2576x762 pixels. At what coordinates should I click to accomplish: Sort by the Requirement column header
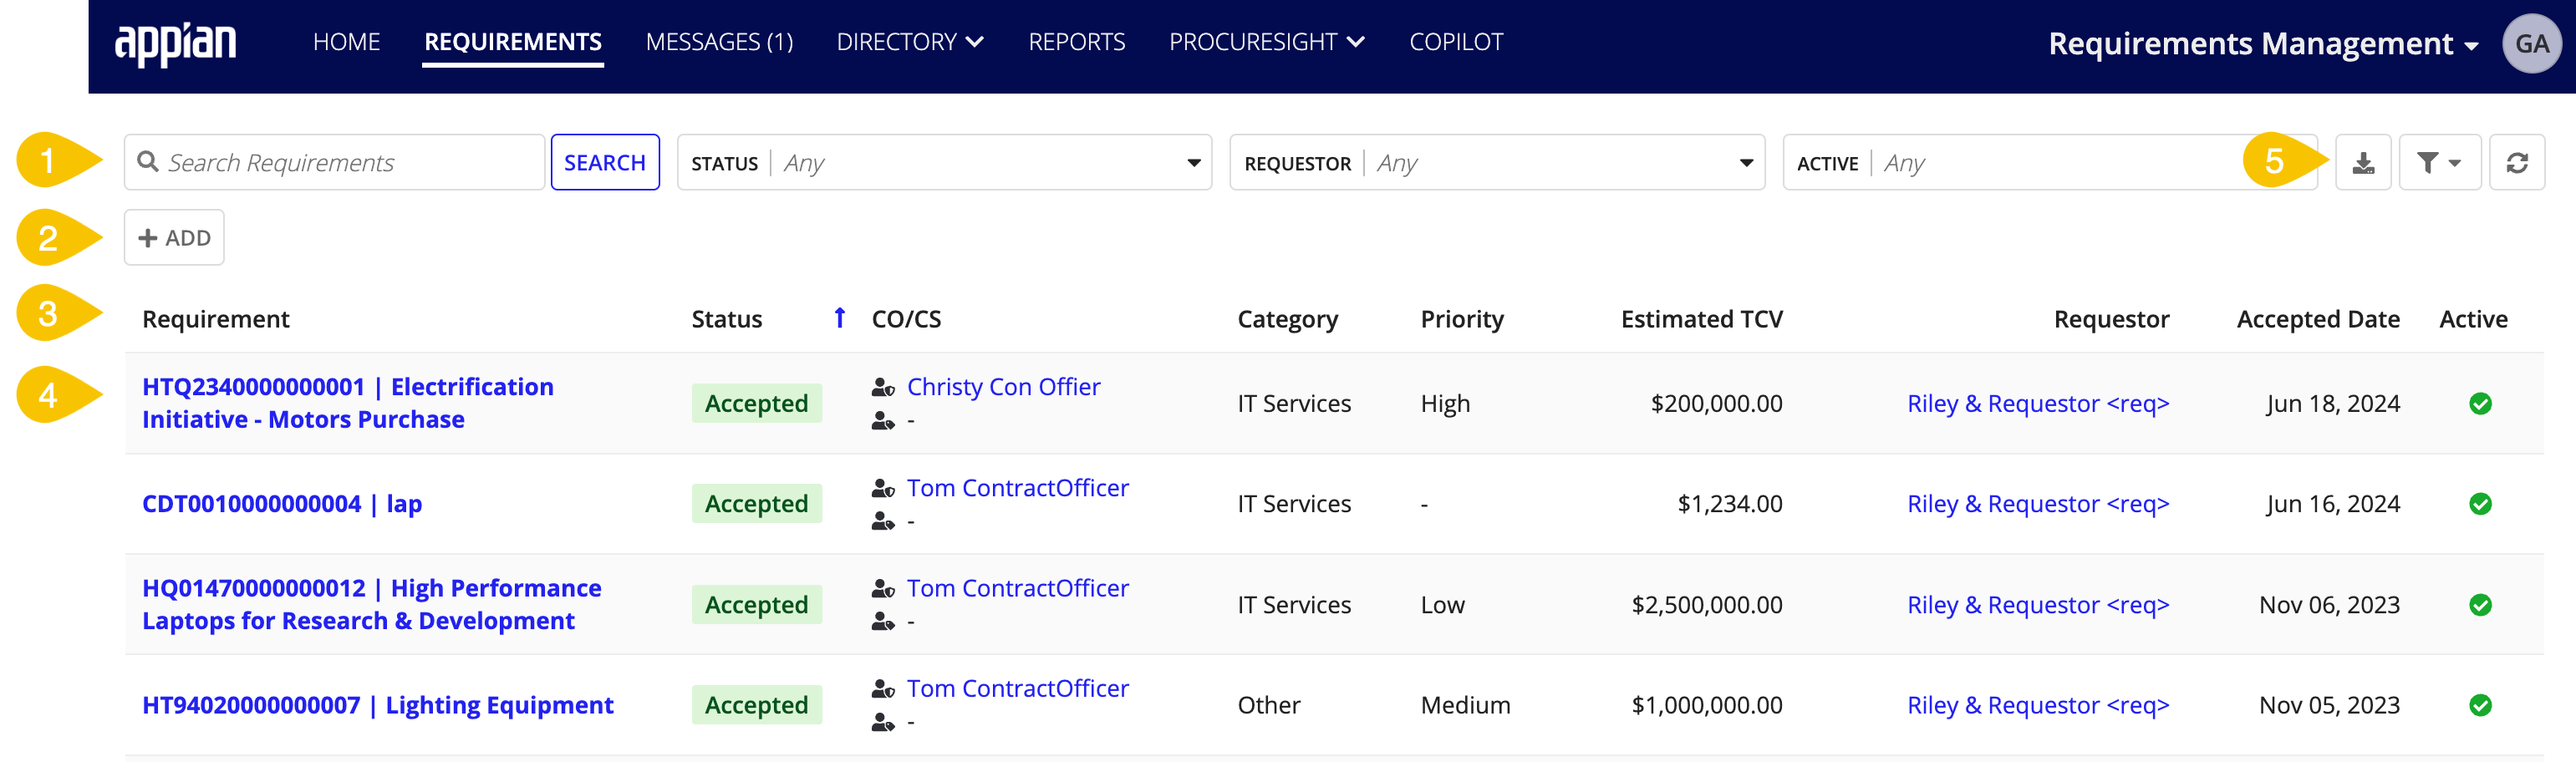[216, 319]
